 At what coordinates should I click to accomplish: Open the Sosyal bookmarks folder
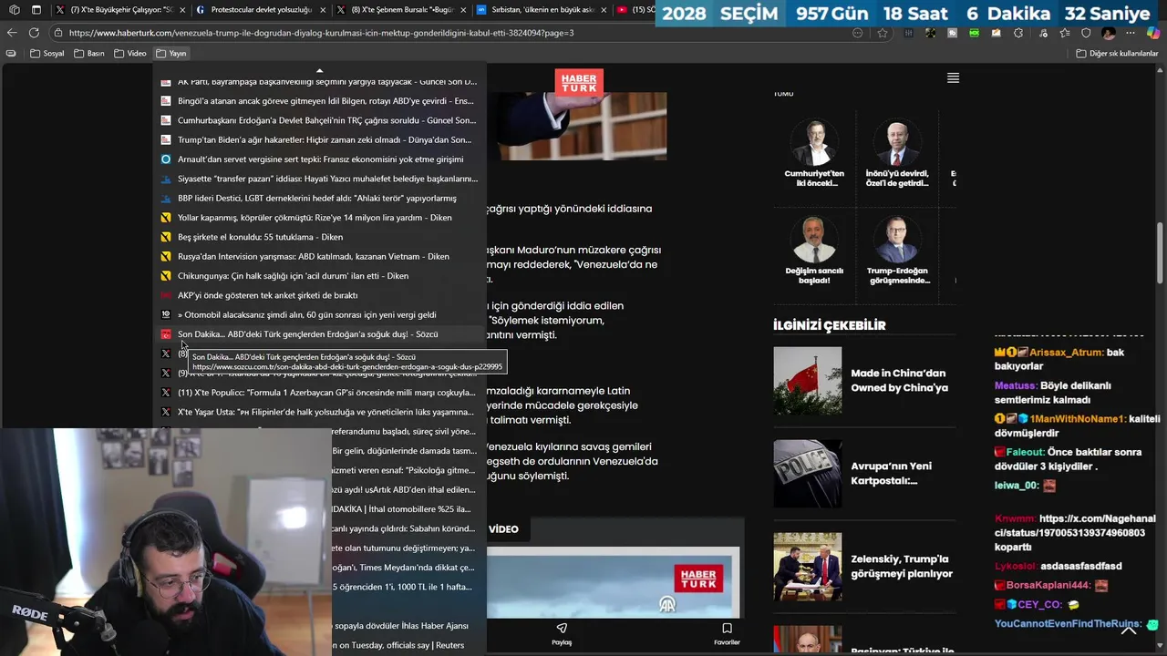[x=47, y=53]
